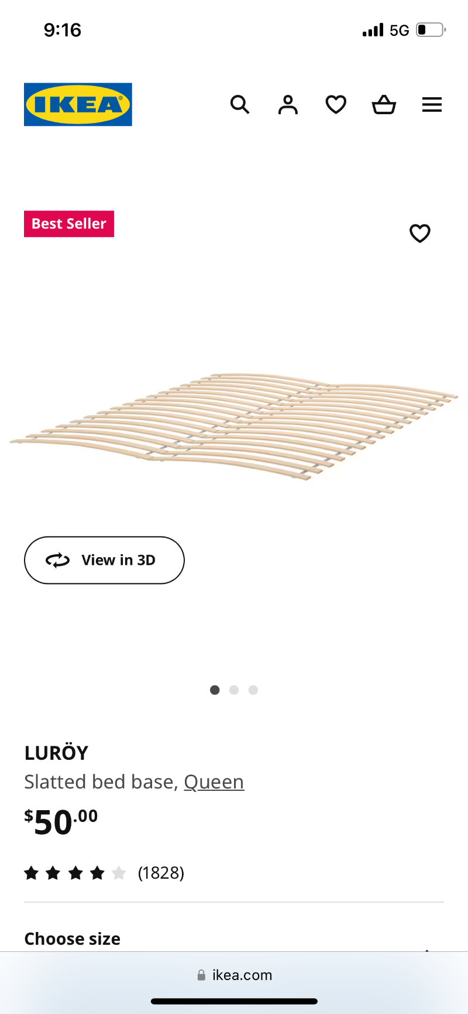Open the Queen size link

214,782
